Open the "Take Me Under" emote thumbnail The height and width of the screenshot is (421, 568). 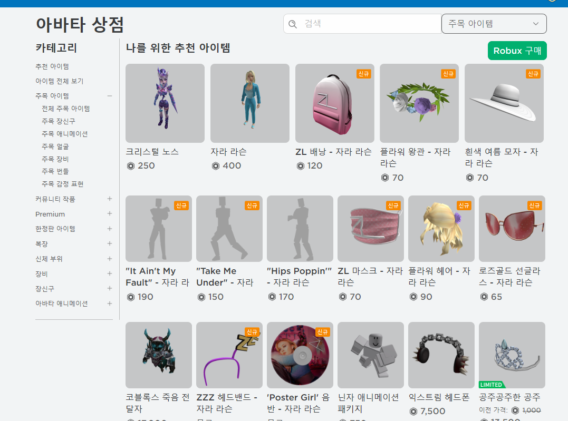[x=229, y=229]
